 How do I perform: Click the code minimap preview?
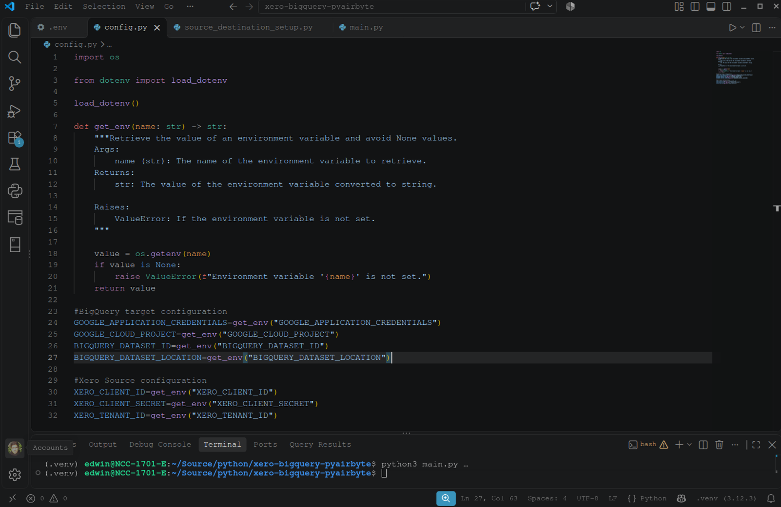736,67
